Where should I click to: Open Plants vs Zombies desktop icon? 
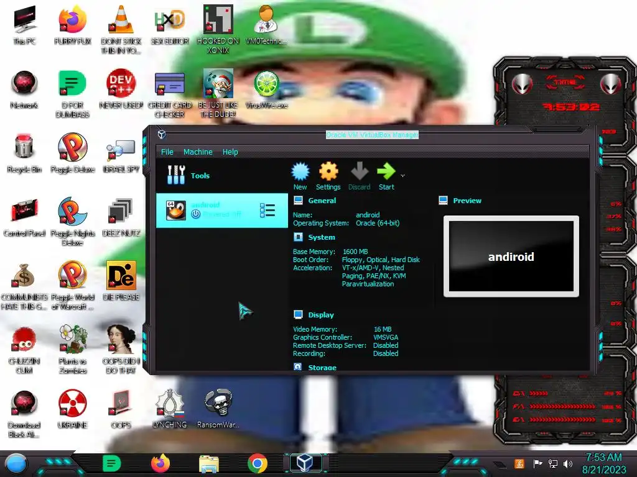tap(72, 350)
